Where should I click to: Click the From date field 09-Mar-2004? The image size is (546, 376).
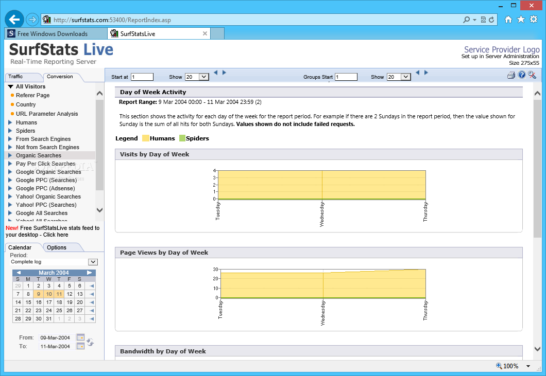(57, 337)
